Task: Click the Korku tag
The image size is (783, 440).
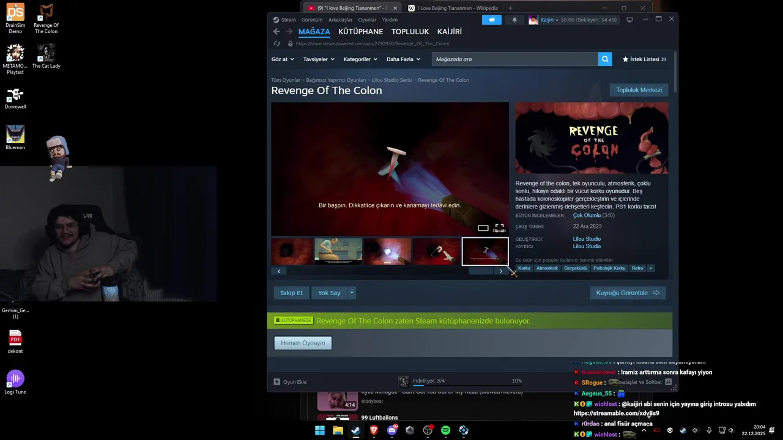Action: tap(524, 268)
